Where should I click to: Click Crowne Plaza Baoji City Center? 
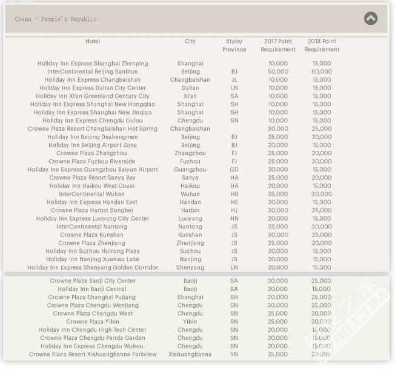tap(93, 281)
